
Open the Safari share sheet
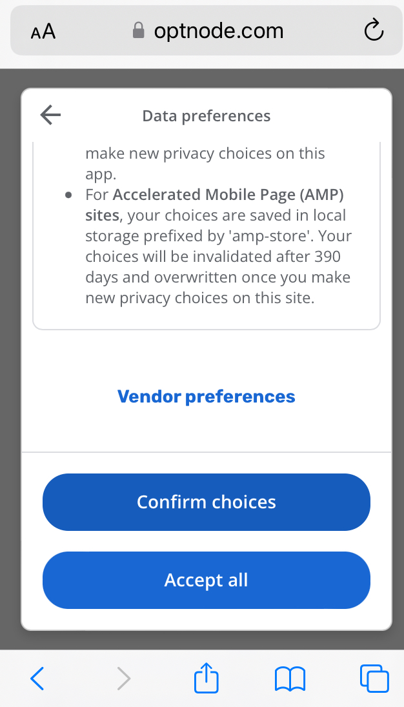(206, 677)
